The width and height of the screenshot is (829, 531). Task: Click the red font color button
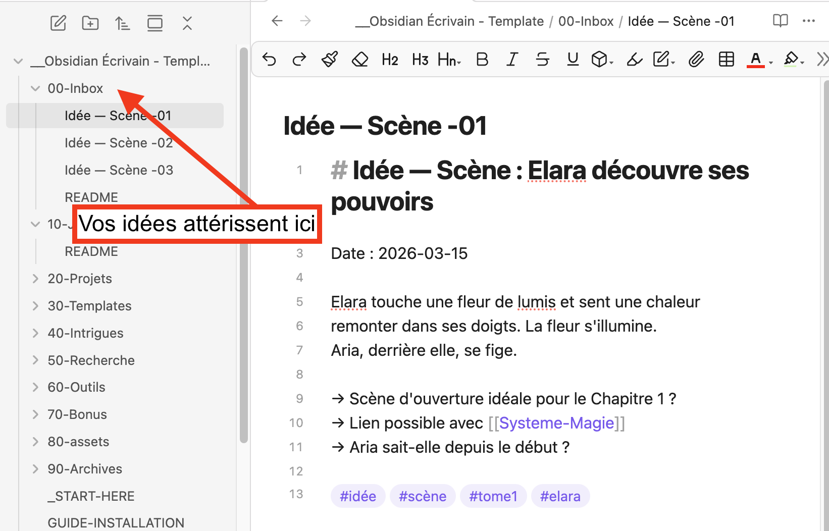tap(755, 60)
